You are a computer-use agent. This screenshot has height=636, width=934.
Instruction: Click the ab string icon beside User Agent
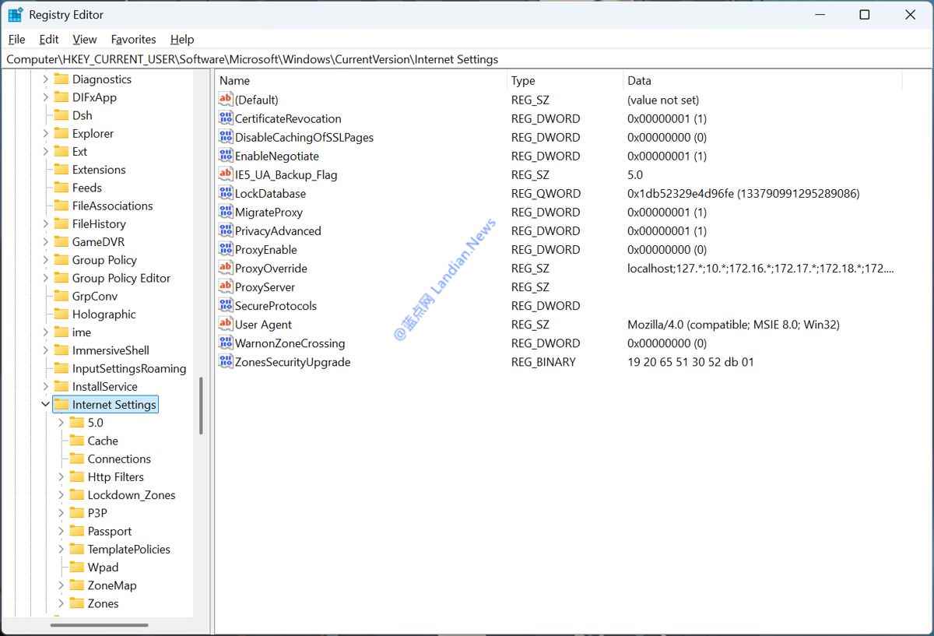click(x=224, y=324)
